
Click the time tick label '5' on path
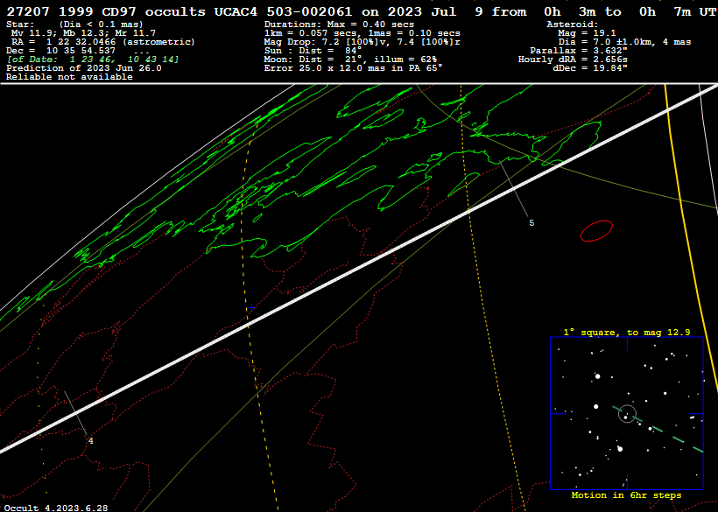(531, 223)
